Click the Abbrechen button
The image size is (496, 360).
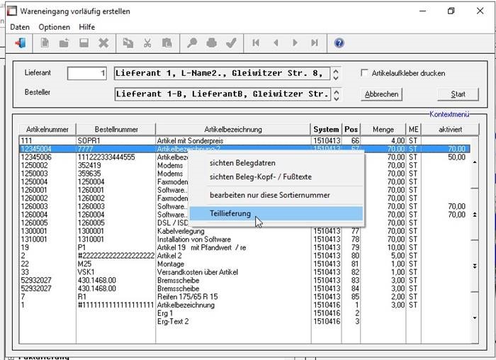[381, 94]
